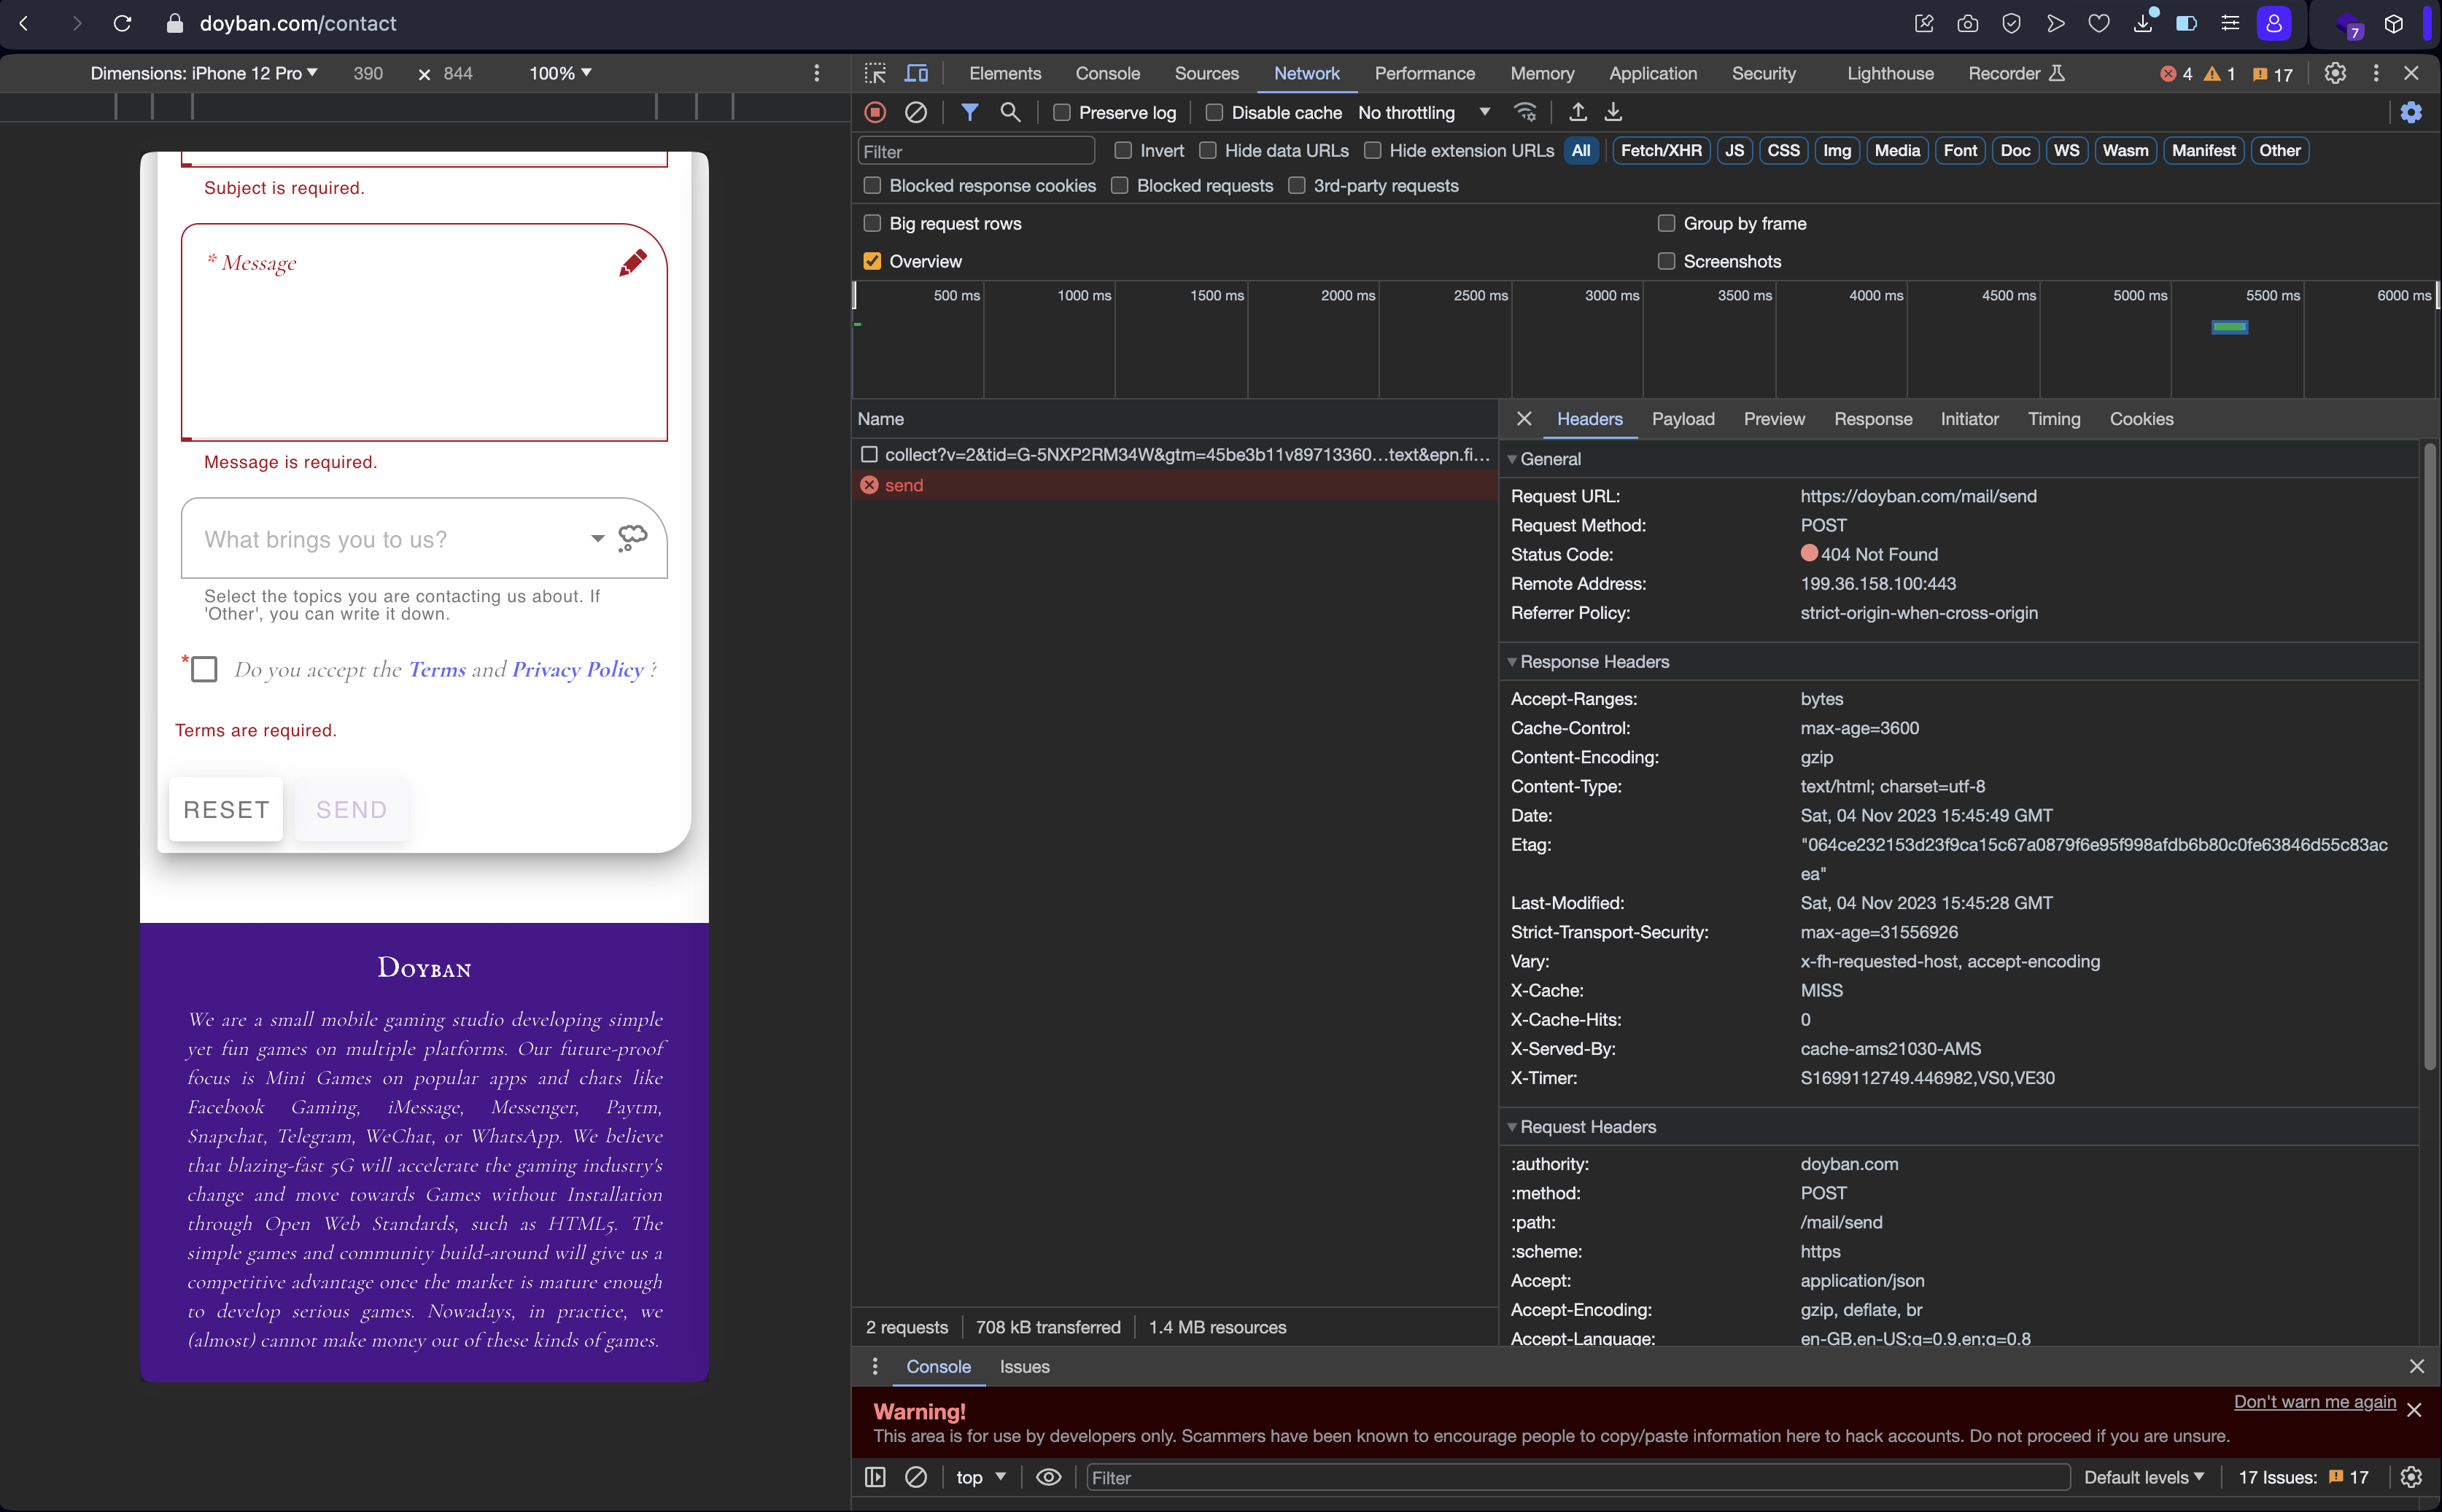Toggle the device toolbar icon
Screen dimensions: 2442x1512
click(915, 73)
